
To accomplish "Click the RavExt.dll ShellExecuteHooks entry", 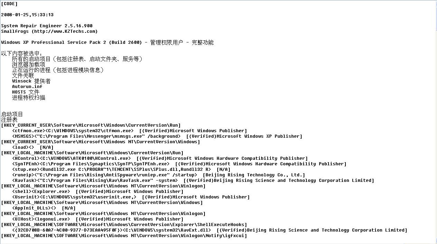I will coord(210,230).
